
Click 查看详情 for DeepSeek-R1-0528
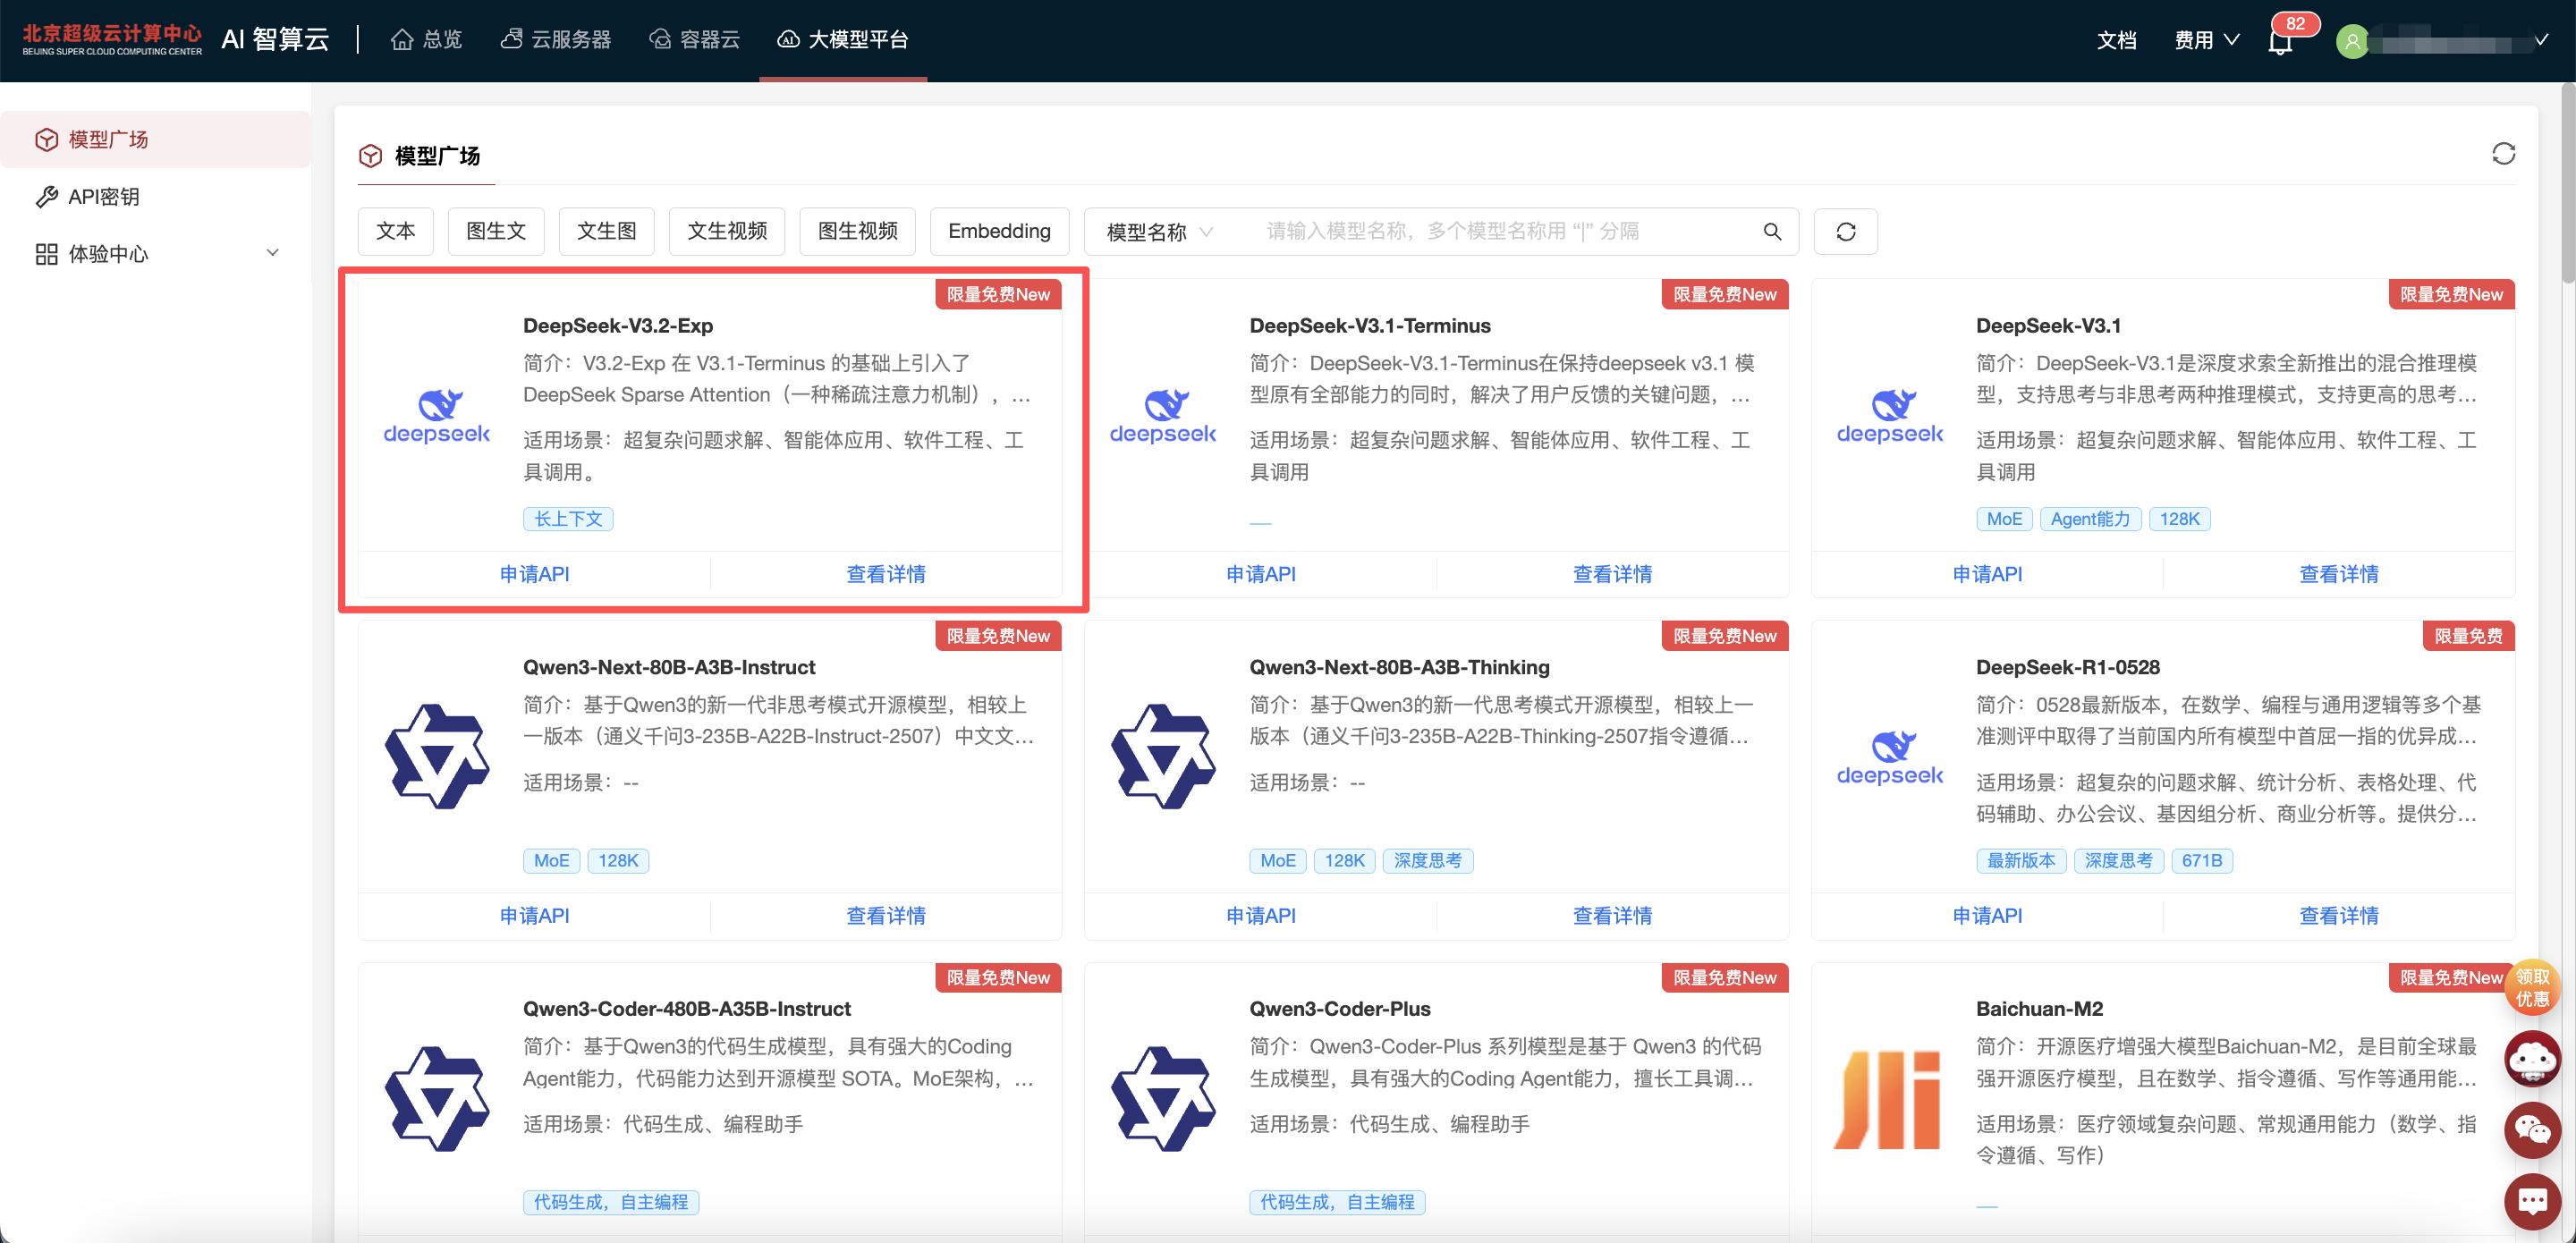[x=2338, y=914]
